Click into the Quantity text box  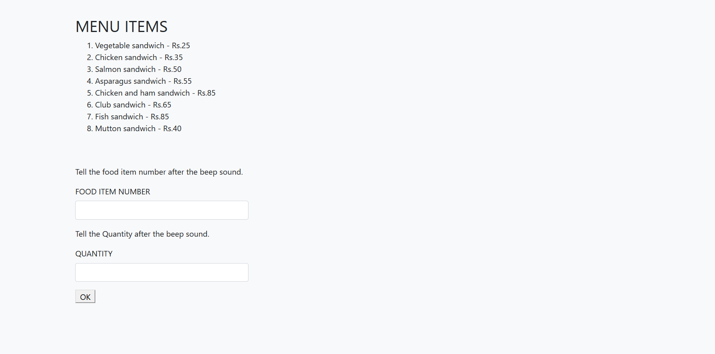(161, 272)
